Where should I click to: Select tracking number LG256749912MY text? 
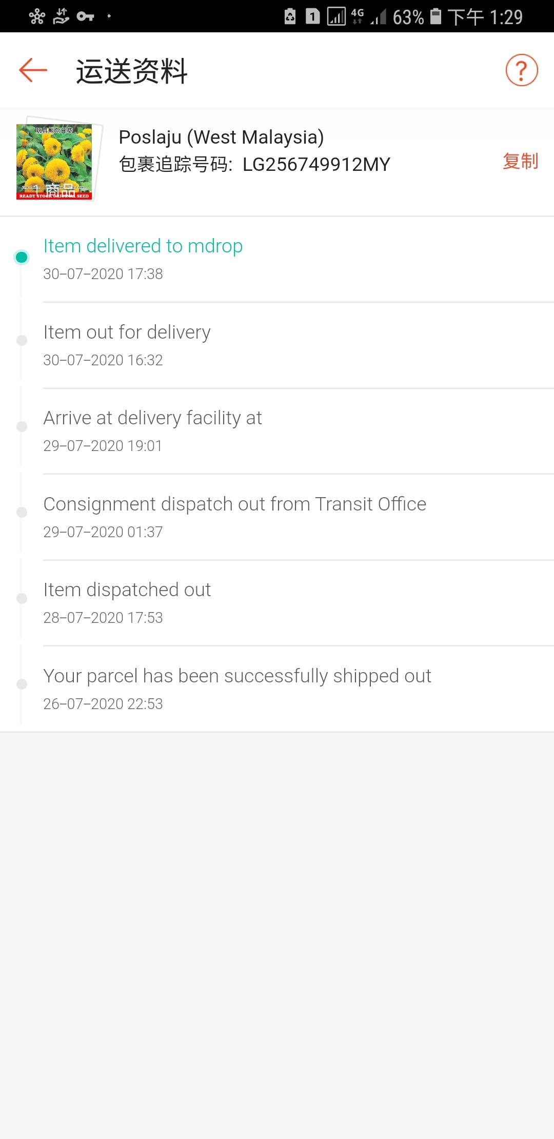tap(316, 165)
